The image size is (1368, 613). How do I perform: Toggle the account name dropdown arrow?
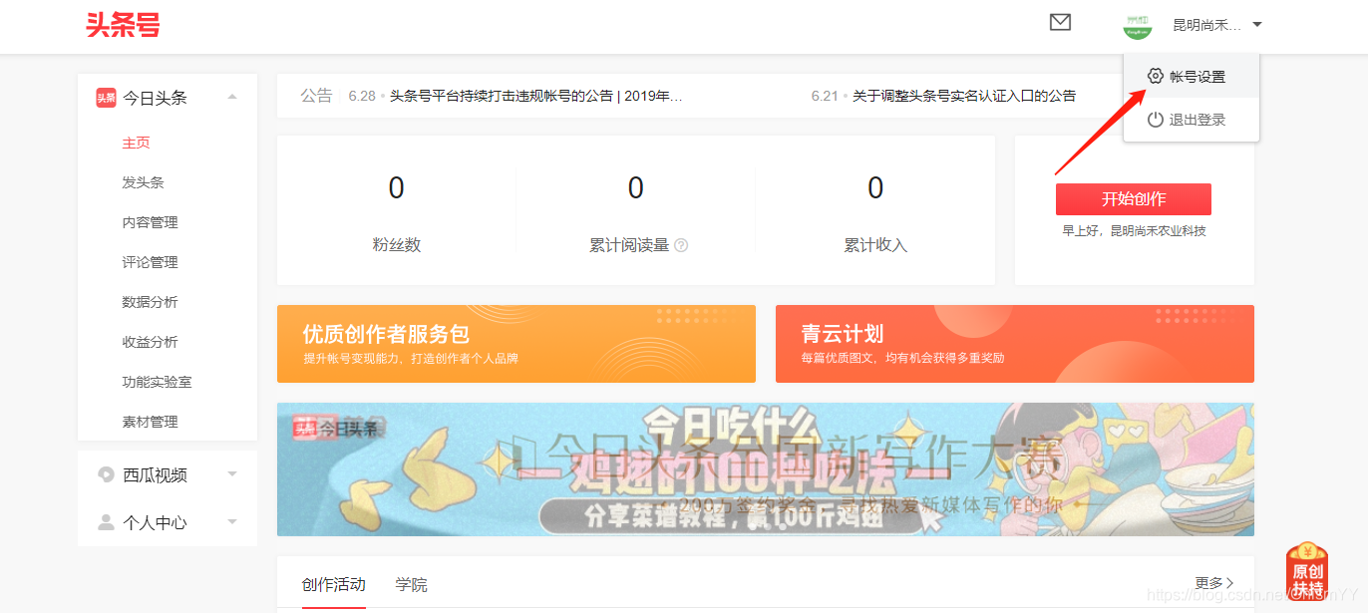click(x=1257, y=25)
